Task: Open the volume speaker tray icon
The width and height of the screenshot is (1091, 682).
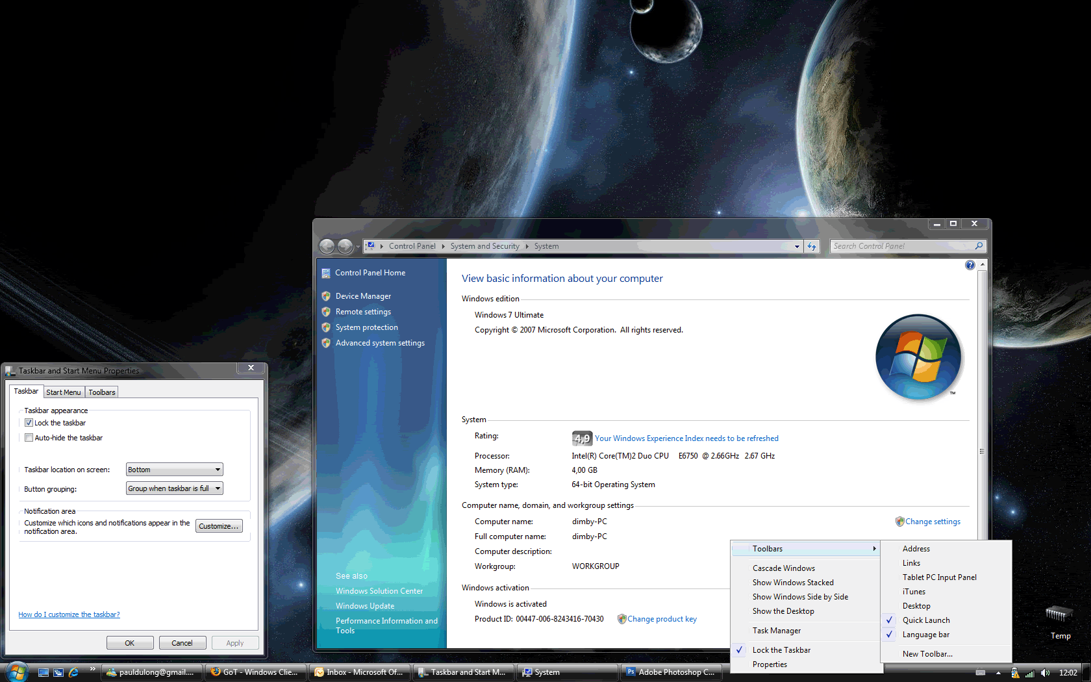Action: (x=1045, y=673)
